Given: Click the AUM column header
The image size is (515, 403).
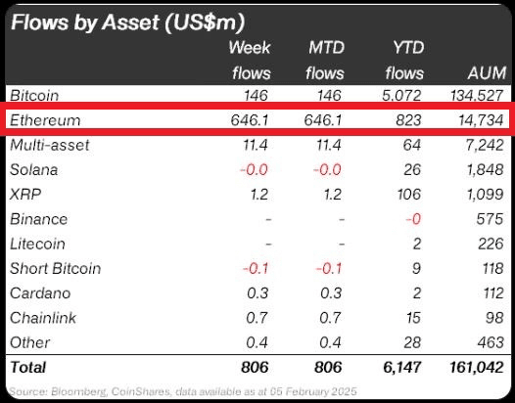Looking at the screenshot, I should [487, 73].
